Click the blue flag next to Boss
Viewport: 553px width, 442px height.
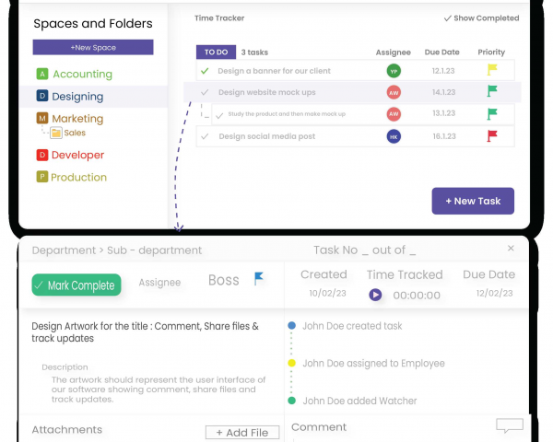click(259, 279)
